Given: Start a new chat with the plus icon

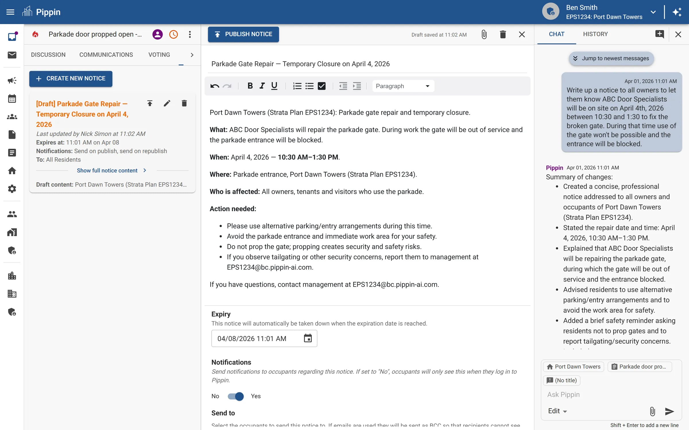Looking at the screenshot, I should point(659,34).
